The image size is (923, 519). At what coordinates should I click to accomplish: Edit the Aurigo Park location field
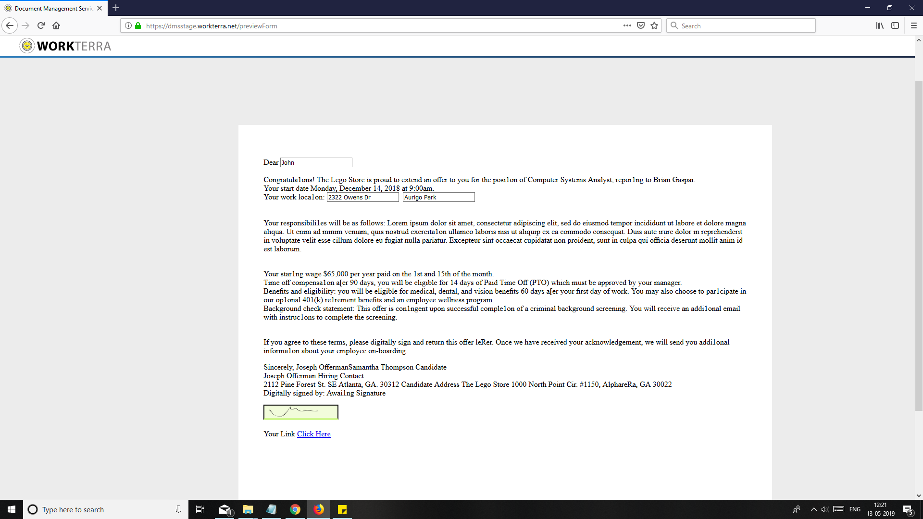click(x=439, y=197)
